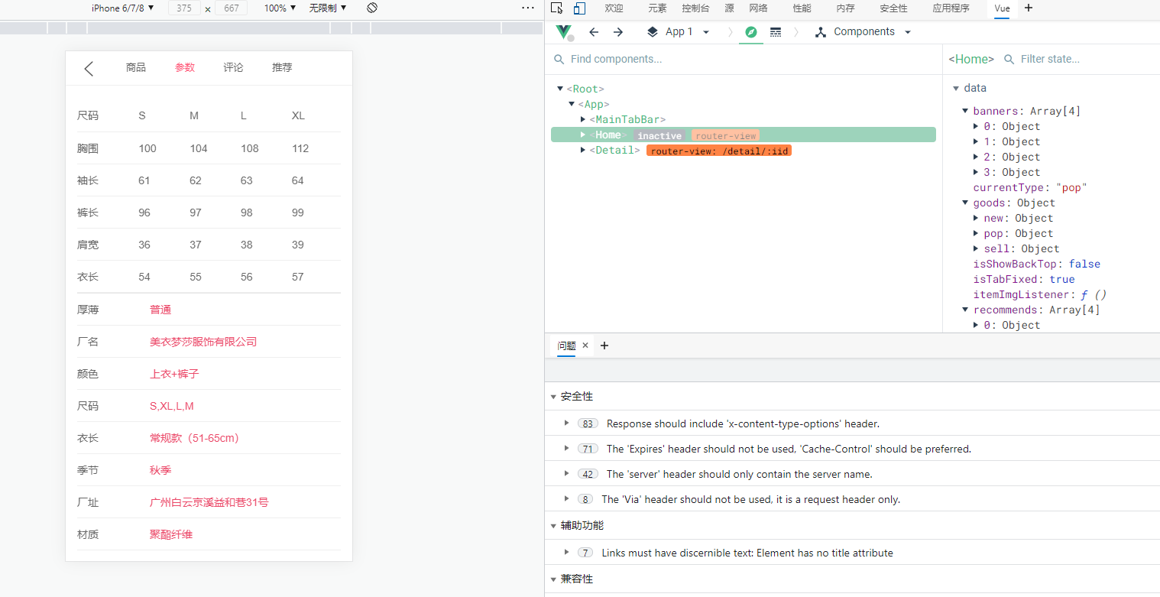Screen dimensions: 1160x597
Task: Open the 内存 DevTools tab
Action: coord(845,8)
